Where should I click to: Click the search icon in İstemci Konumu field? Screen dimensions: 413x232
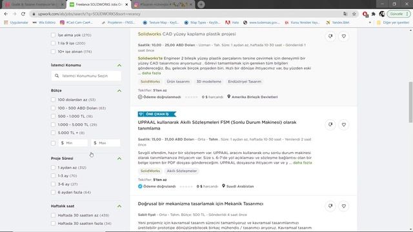click(x=57, y=76)
